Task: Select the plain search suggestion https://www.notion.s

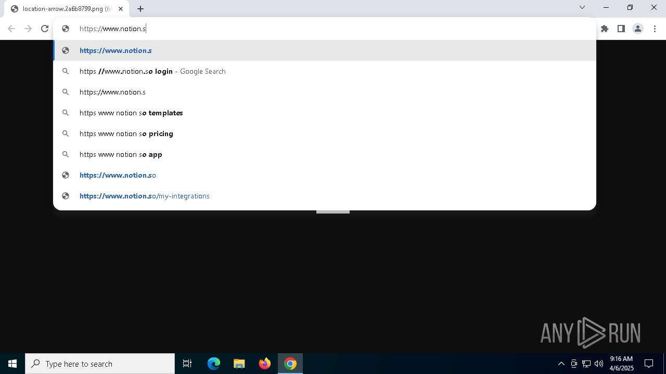Action: (325, 92)
